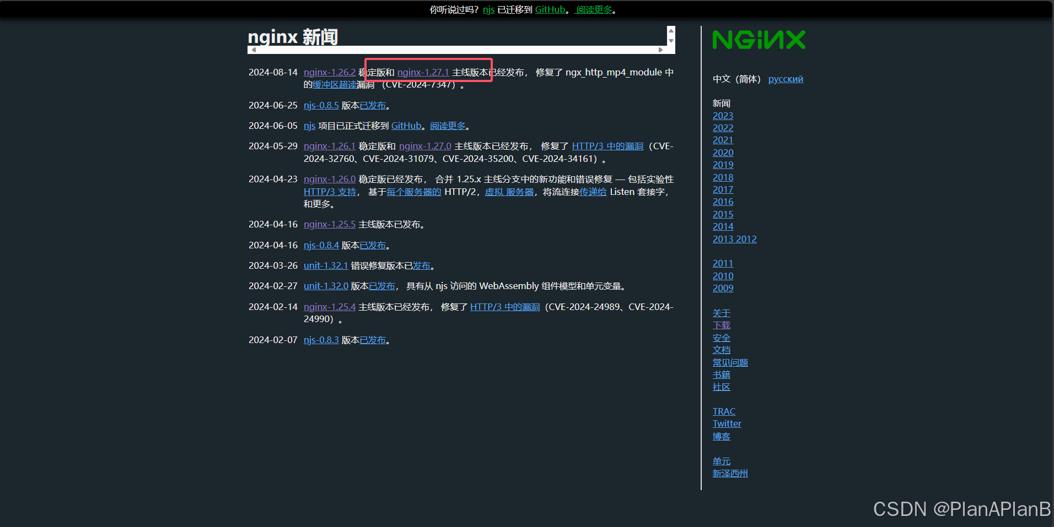Switch language to русский

coord(786,79)
